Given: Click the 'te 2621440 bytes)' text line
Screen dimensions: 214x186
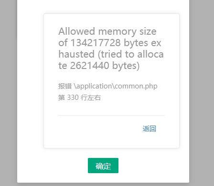Looking at the screenshot, I should 99,66.
